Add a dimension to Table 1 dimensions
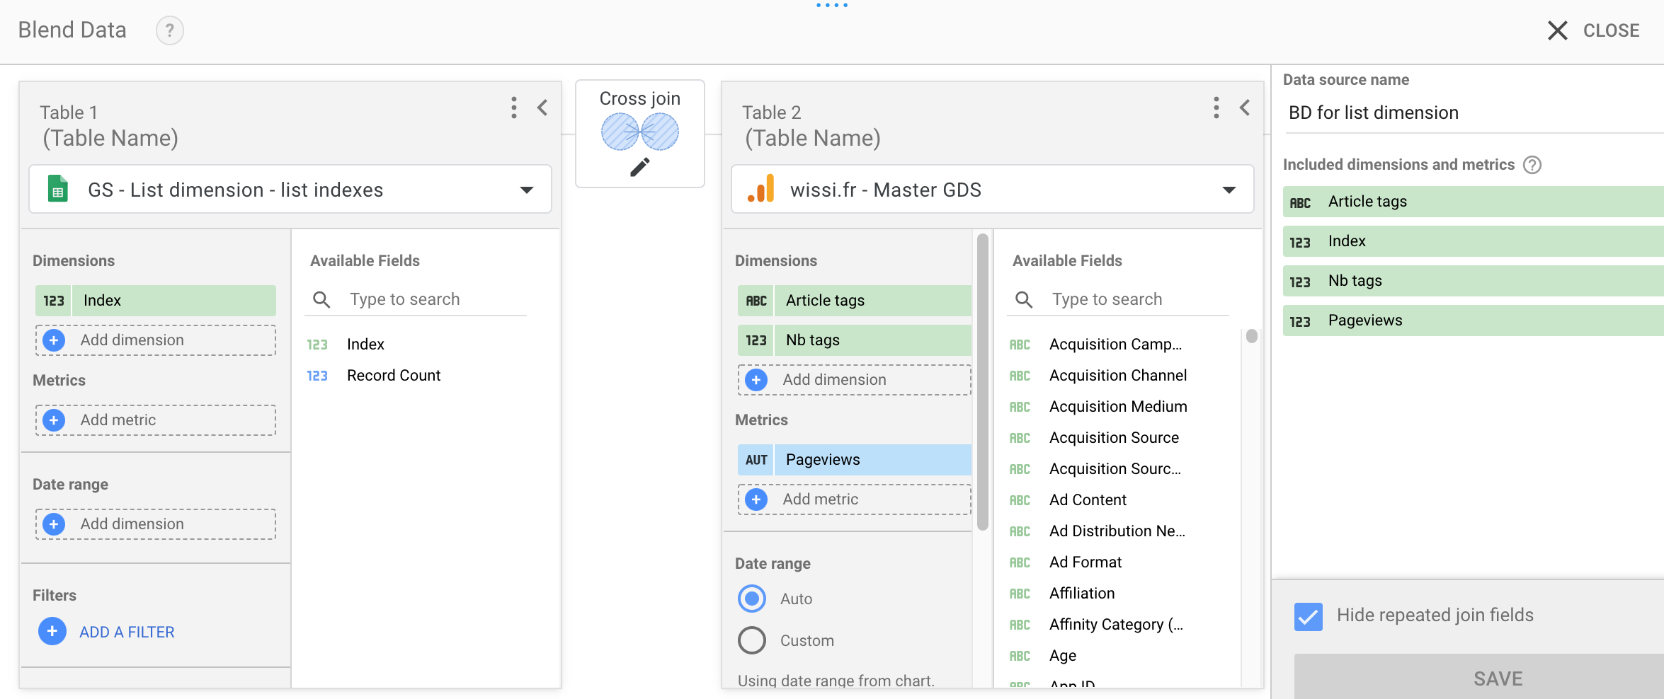1664x699 pixels. pyautogui.click(x=156, y=340)
